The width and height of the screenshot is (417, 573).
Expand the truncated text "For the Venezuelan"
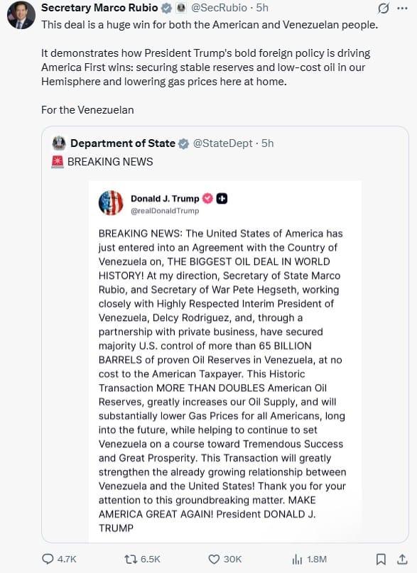point(87,110)
